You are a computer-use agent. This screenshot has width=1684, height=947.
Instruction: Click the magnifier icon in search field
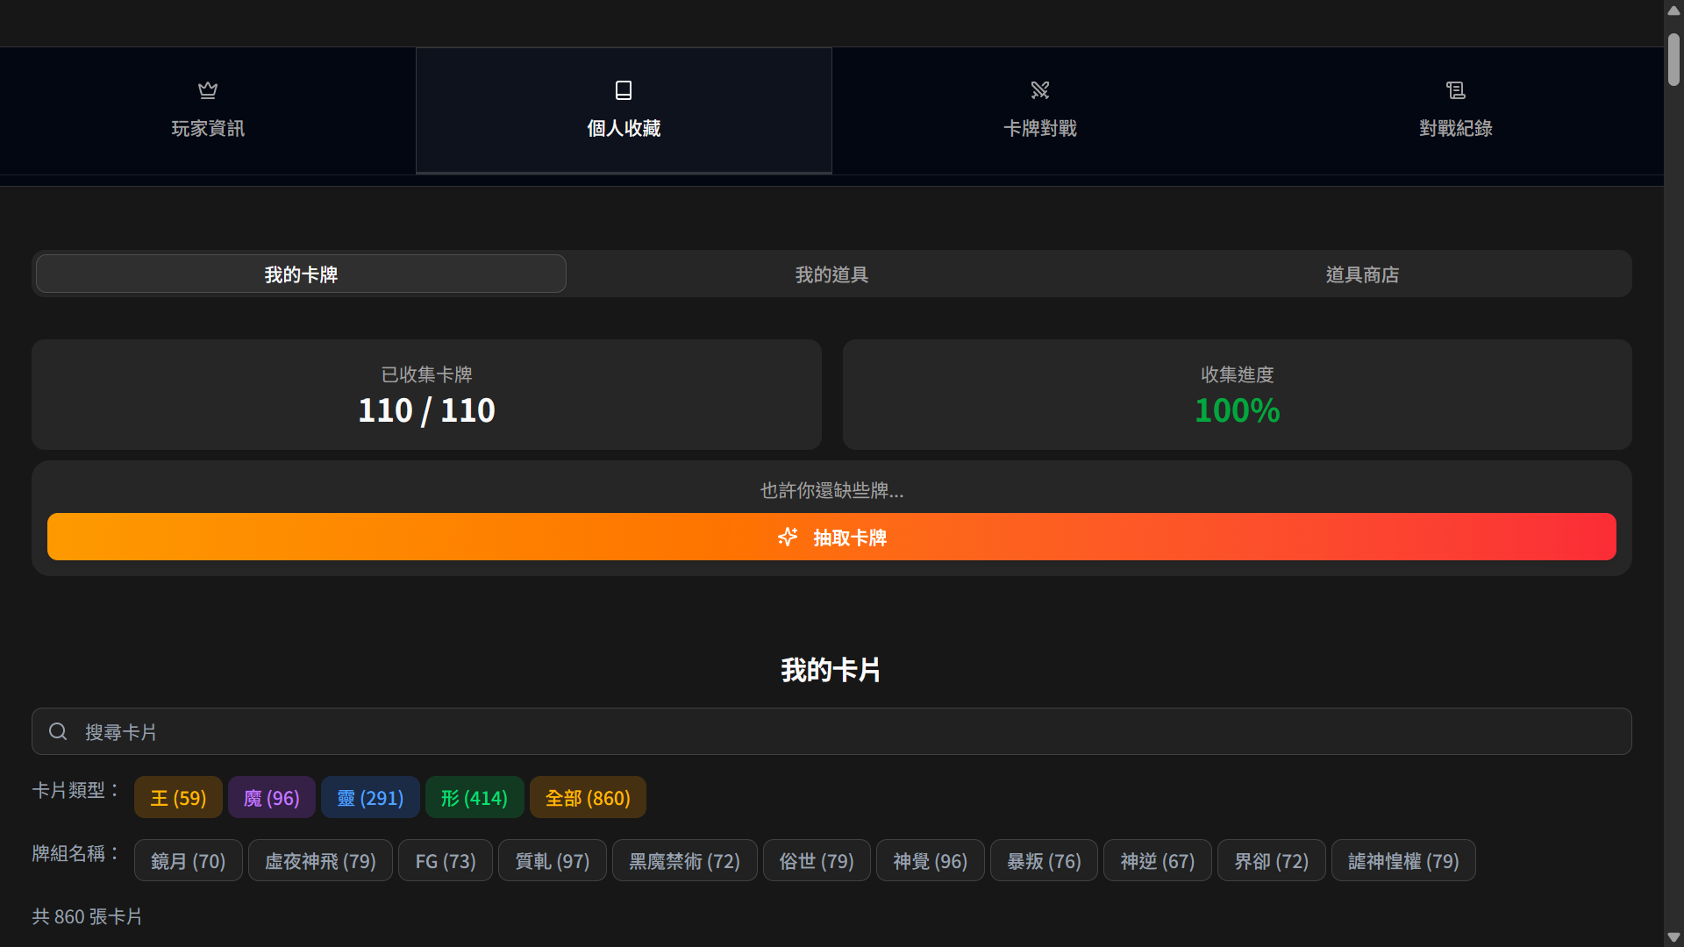[x=58, y=731]
